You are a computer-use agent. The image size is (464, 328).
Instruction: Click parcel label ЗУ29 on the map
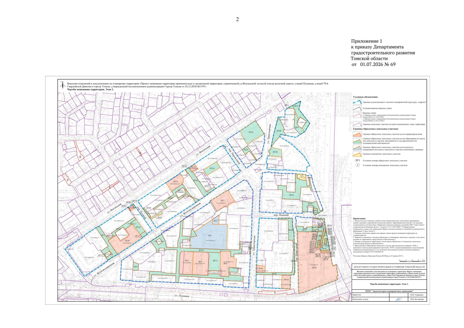click(127, 241)
